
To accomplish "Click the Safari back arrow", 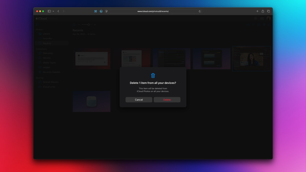I will click(x=58, y=11).
